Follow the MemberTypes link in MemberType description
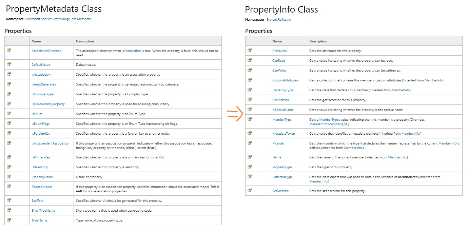The height and width of the screenshot is (232, 468). (329, 120)
